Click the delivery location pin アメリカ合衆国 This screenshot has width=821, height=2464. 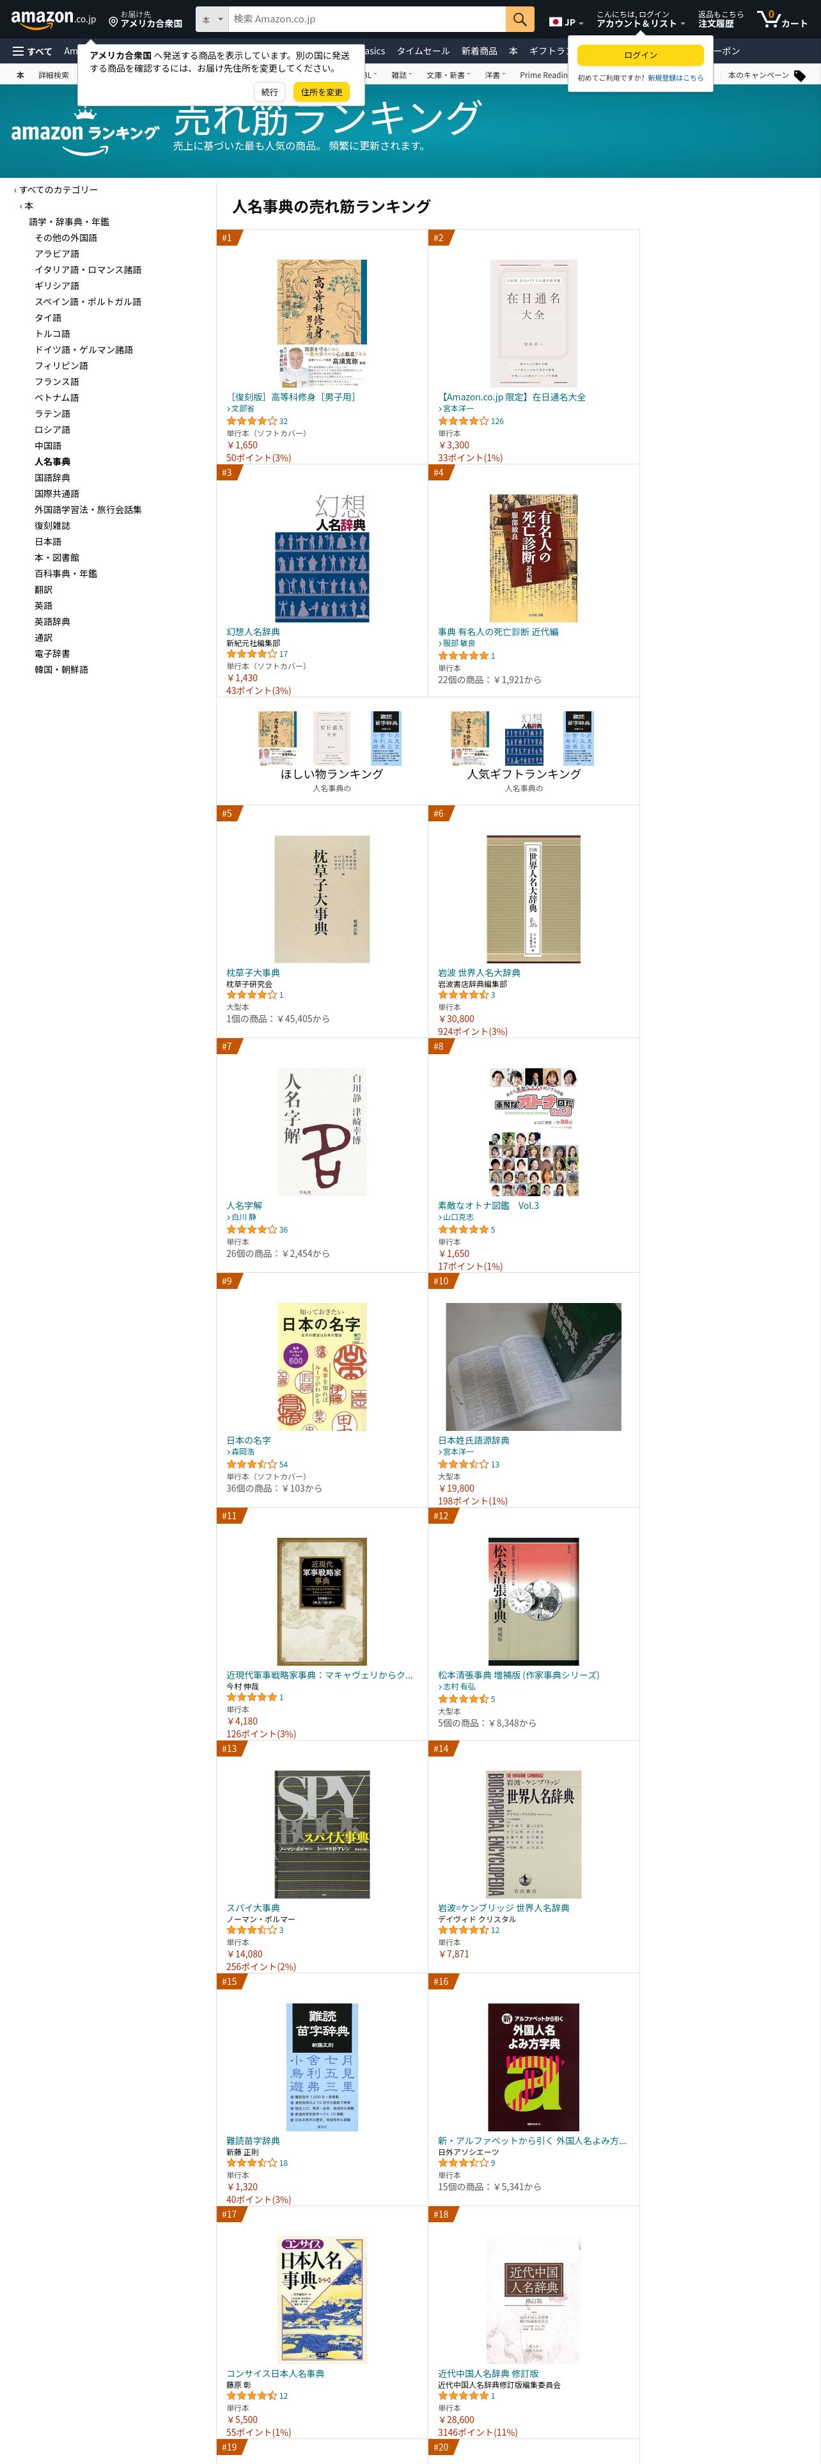coord(145,19)
